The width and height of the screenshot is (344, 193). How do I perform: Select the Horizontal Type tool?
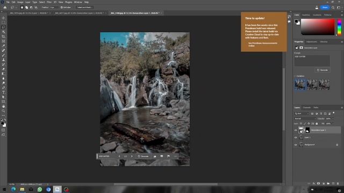click(x=3, y=92)
